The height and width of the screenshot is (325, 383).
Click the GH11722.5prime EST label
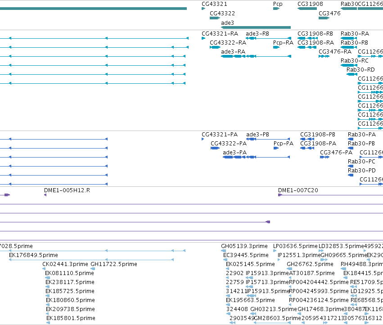click(114, 264)
